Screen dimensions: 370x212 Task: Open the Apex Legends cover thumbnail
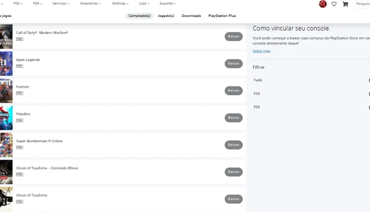[x=6, y=64]
